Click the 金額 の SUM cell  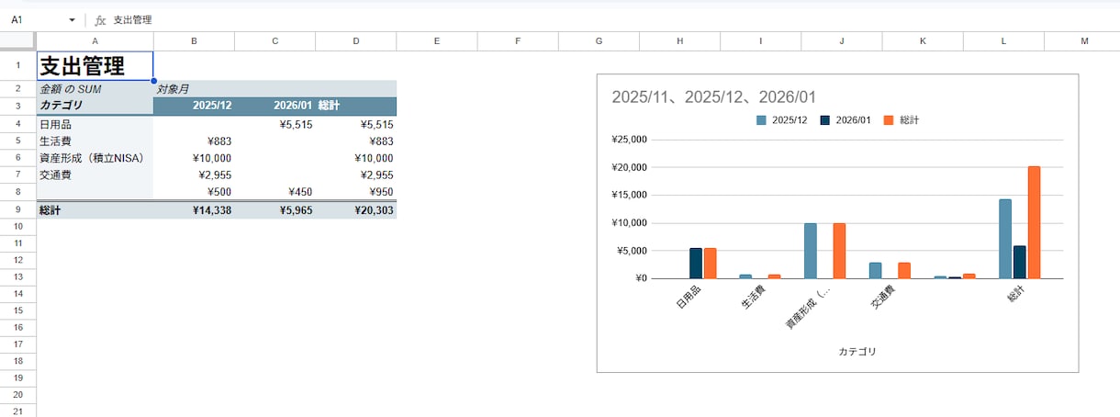(x=95, y=89)
